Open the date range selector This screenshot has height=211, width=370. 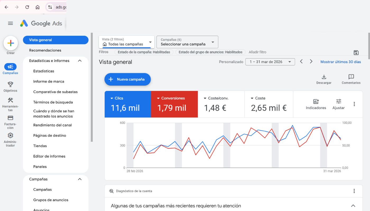(x=270, y=62)
